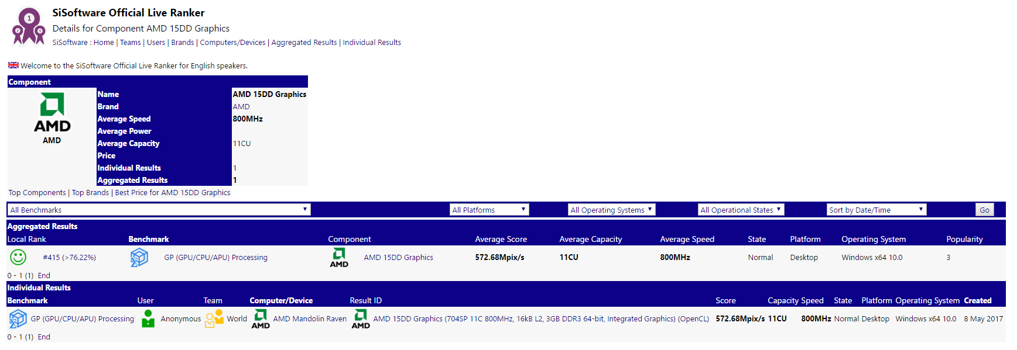The width and height of the screenshot is (1017, 350).
Task: Open Aggregated Results navigation link
Action: point(304,43)
